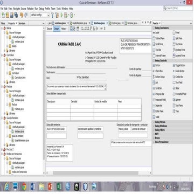Click the Redo arrow in the toolbar
The image size is (194, 194).
[26, 15]
